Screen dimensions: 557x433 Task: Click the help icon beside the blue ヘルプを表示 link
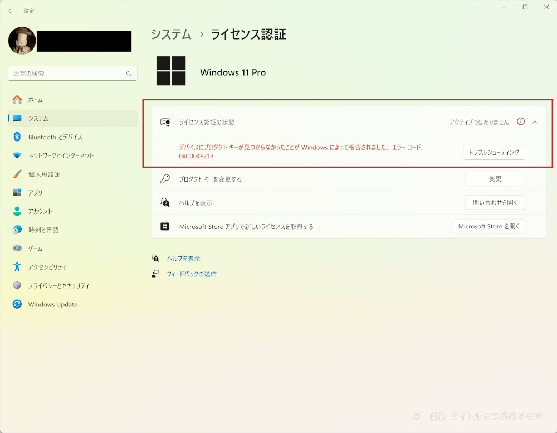pyautogui.click(x=155, y=259)
